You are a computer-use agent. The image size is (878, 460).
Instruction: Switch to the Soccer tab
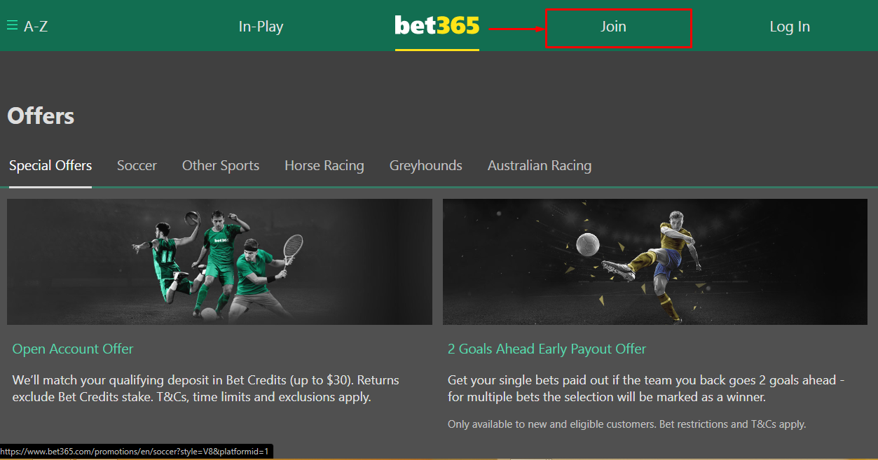coord(137,166)
